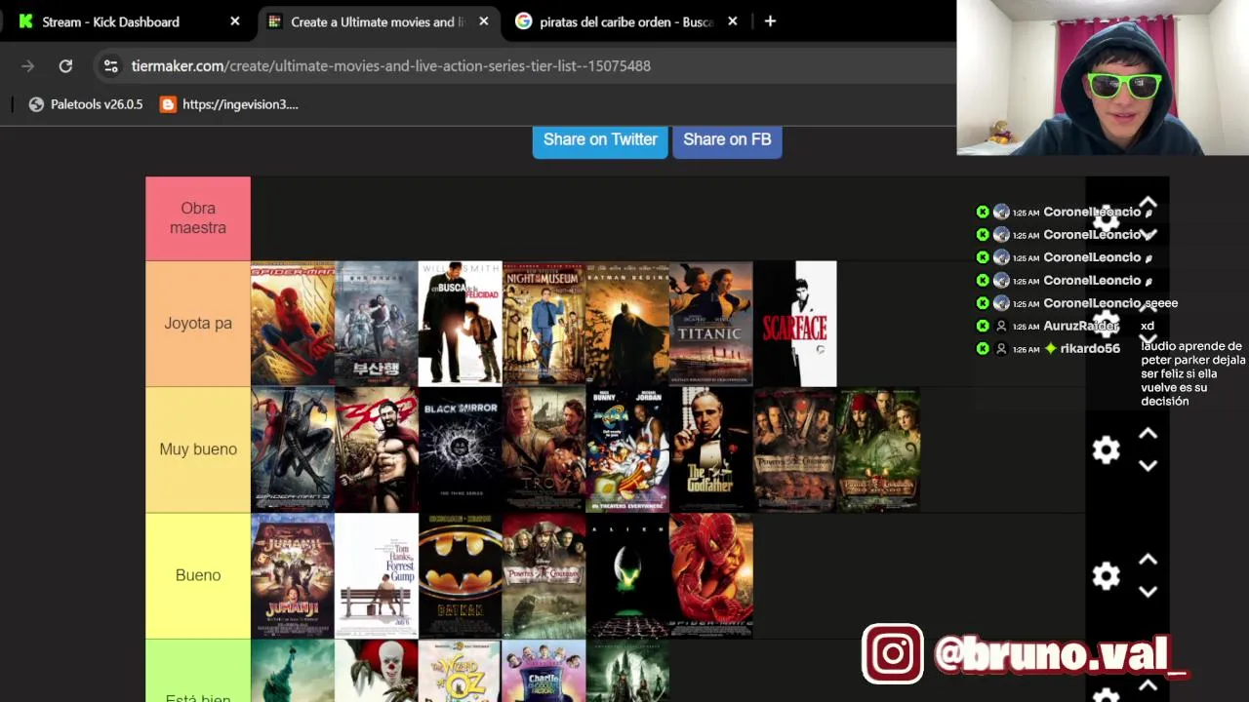Select the Titanic poster
The height and width of the screenshot is (702, 1249).
pos(711,324)
